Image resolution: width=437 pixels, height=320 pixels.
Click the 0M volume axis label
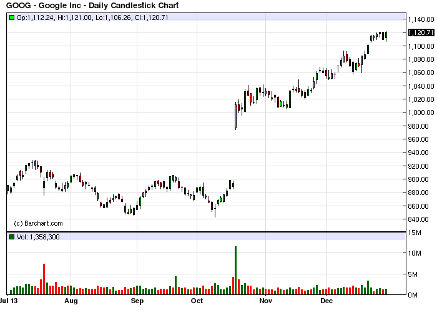[x=413, y=295]
